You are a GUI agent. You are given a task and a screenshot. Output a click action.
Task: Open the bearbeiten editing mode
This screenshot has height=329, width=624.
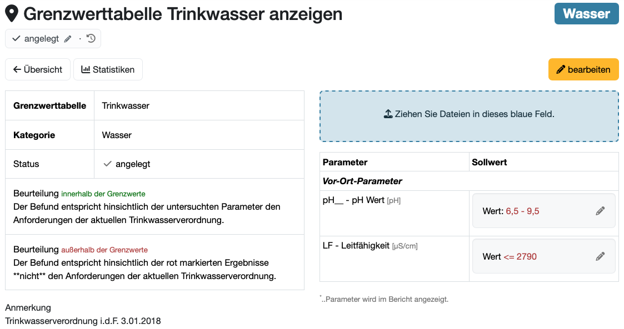click(583, 69)
